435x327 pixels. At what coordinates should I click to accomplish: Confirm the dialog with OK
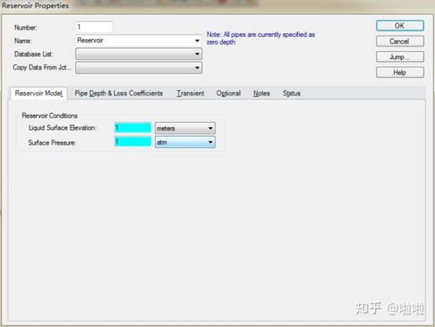(400, 26)
